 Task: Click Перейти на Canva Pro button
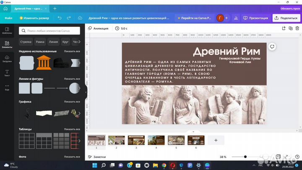195,18
